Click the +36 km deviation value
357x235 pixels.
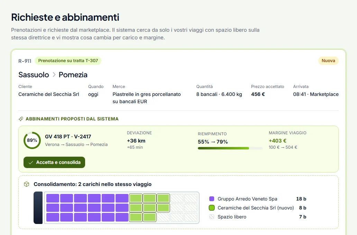pyautogui.click(x=136, y=141)
